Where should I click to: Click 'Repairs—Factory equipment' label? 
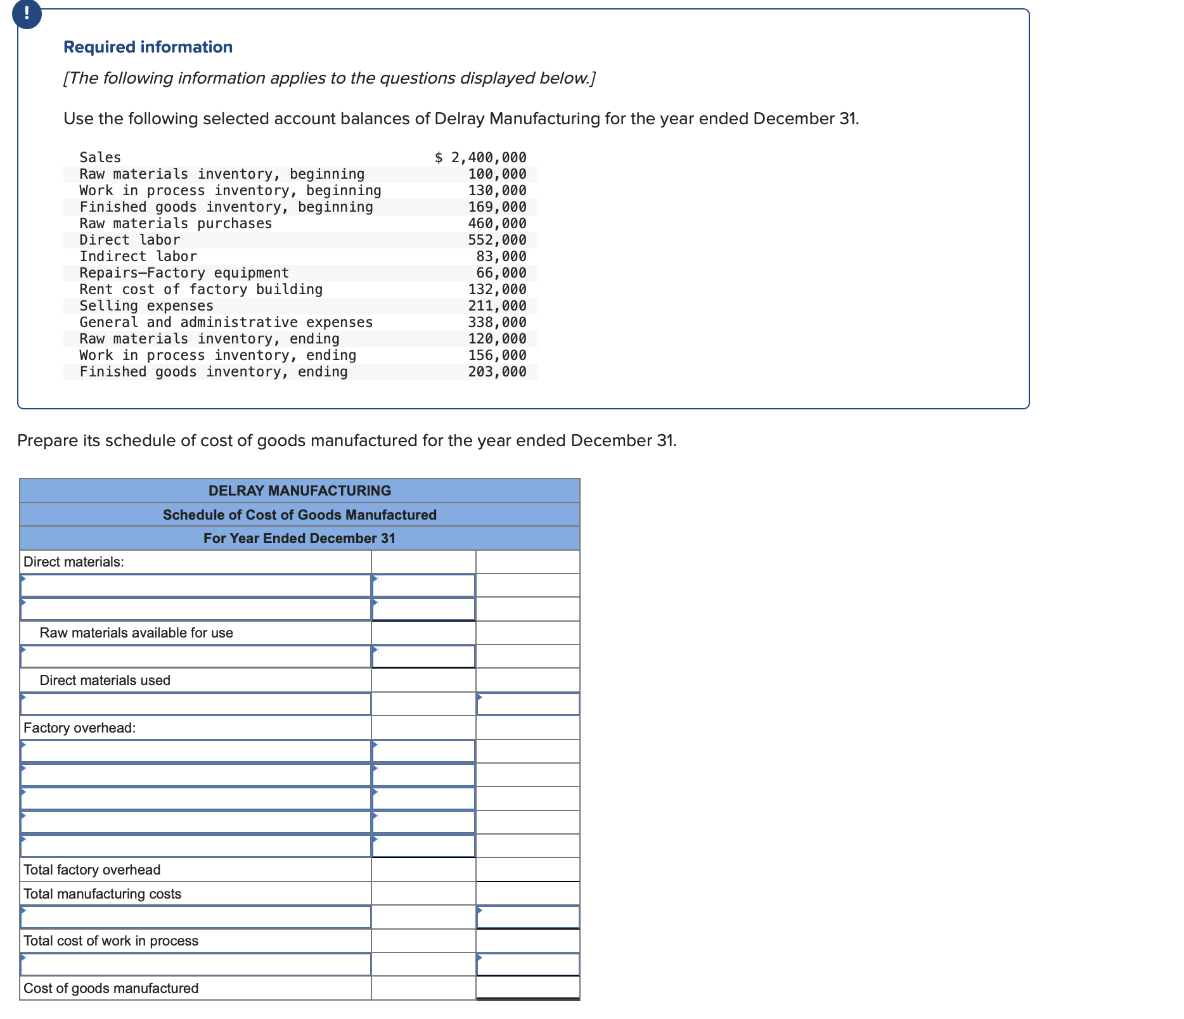pos(184,272)
